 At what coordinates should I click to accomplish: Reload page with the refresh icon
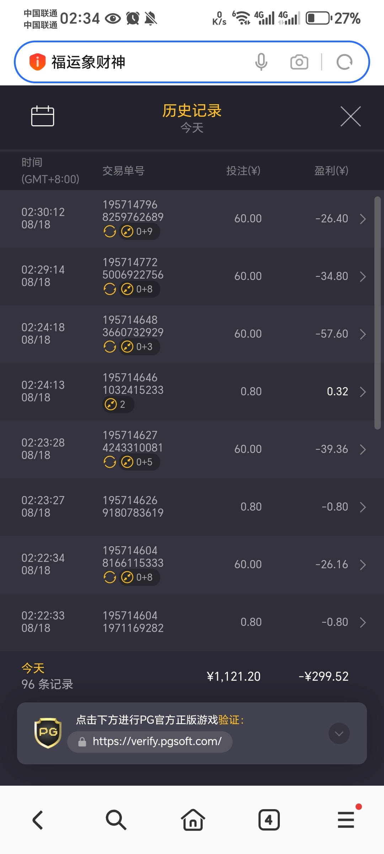[344, 62]
